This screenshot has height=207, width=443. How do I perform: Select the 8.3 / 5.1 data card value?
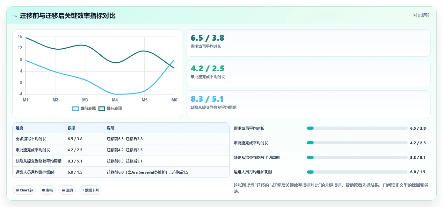pos(207,99)
